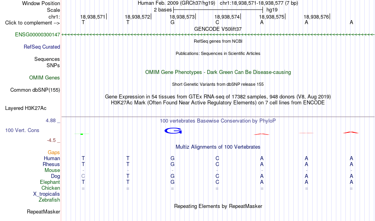Open the RefSeq Curated track label
This screenshot has height=221, width=375.
(x=42, y=47)
